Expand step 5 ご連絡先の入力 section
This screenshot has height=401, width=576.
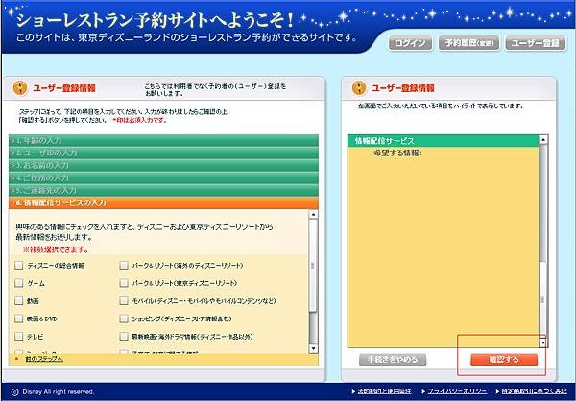coord(163,190)
